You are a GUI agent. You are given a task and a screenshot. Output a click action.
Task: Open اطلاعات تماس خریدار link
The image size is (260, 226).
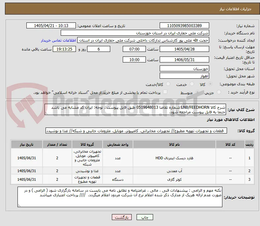click(58, 40)
